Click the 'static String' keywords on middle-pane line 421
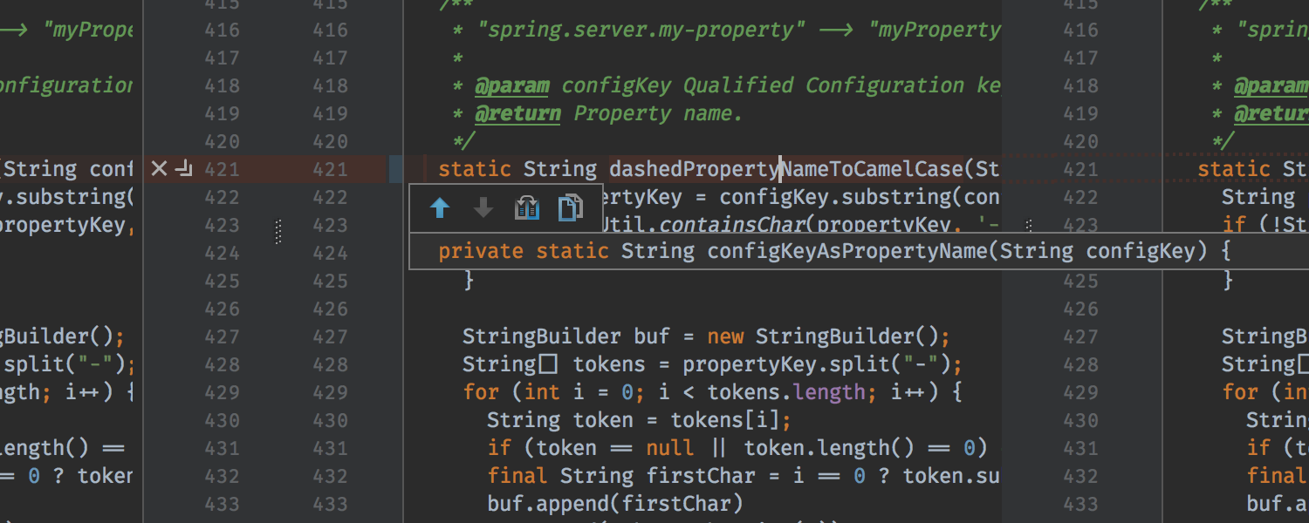This screenshot has width=1309, height=523. [517, 169]
